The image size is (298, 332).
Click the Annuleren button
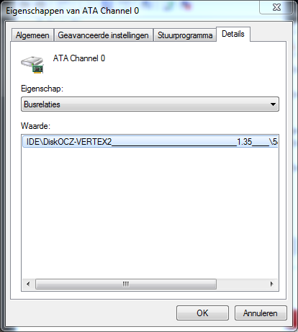(261, 313)
